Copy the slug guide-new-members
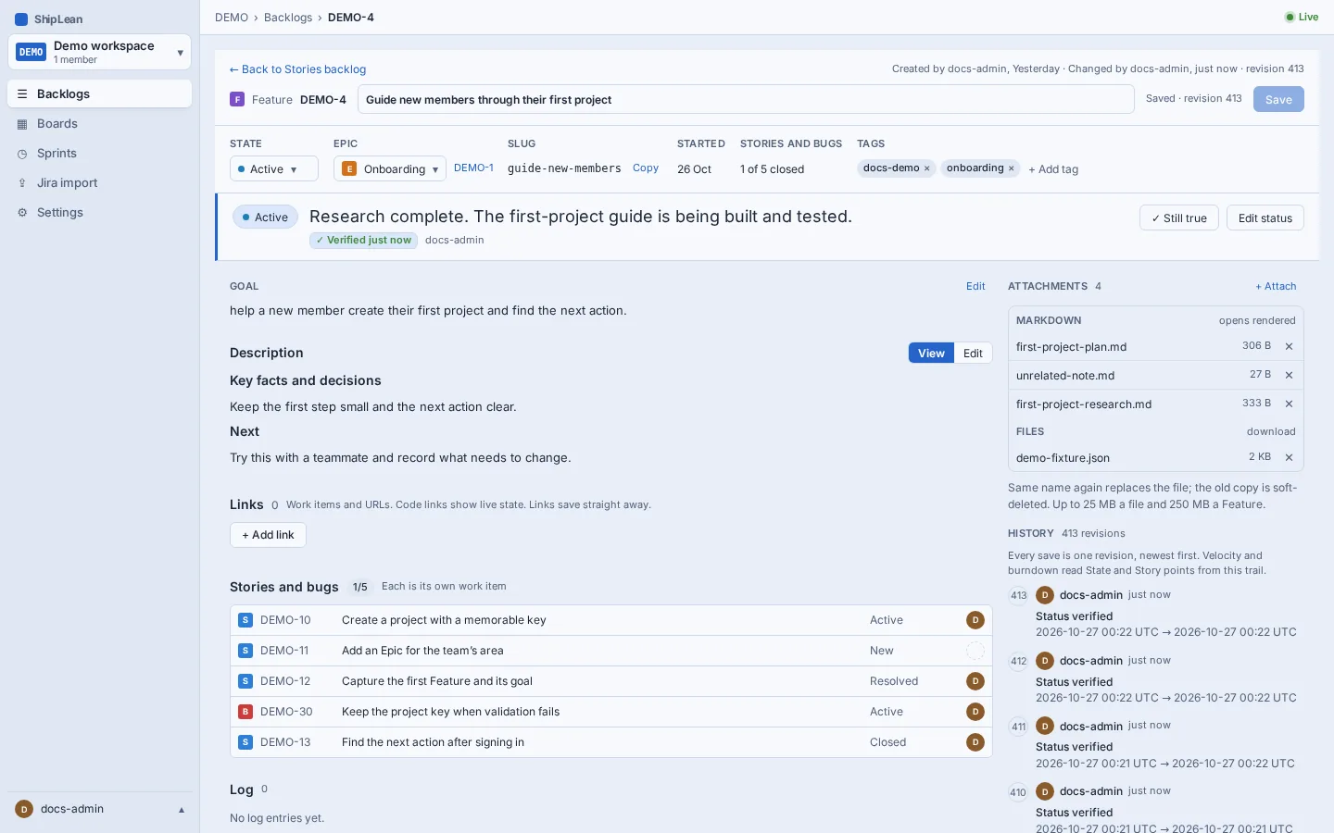The image size is (1334, 833). (x=646, y=168)
